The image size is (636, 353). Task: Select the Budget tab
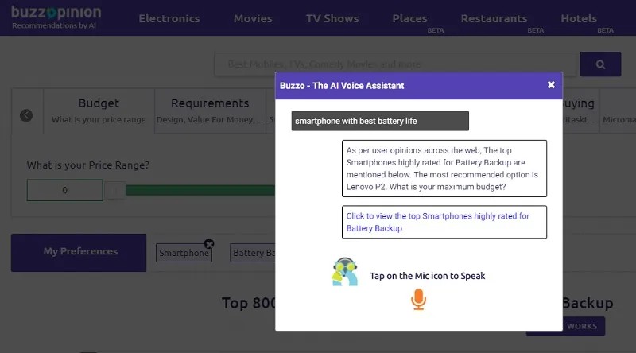tap(99, 111)
